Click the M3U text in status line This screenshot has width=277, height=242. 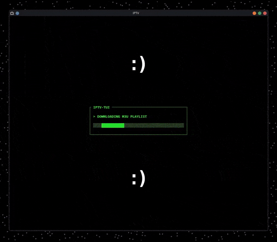pyautogui.click(x=125, y=116)
